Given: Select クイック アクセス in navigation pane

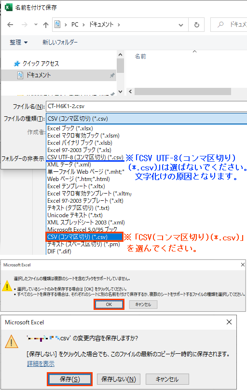Looking at the screenshot, I should 41,64.
